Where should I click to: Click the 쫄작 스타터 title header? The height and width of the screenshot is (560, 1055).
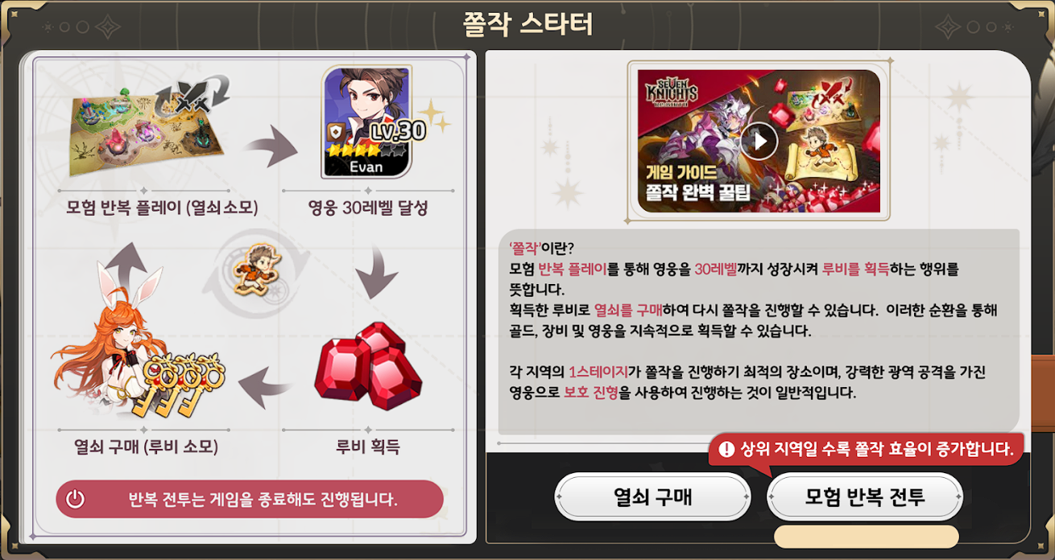point(528,24)
